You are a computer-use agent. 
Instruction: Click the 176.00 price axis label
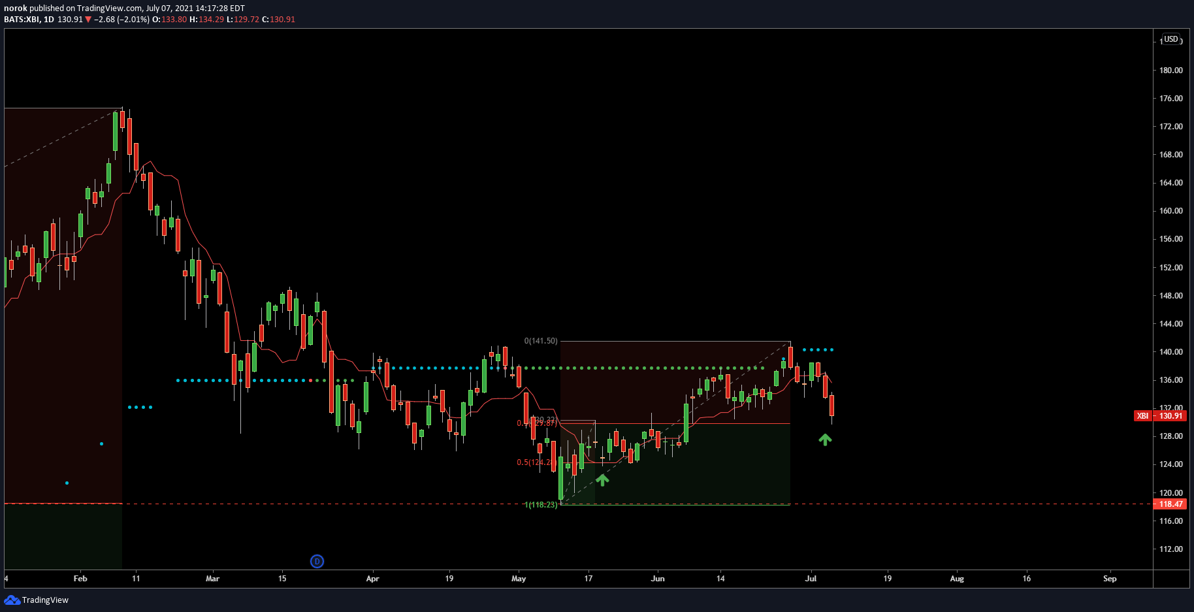1171,98
